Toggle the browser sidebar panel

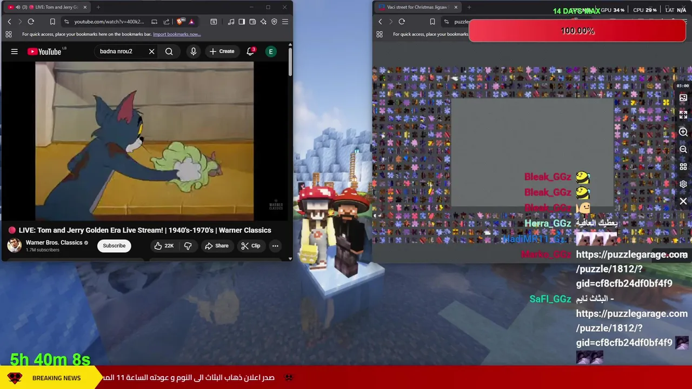(x=242, y=22)
